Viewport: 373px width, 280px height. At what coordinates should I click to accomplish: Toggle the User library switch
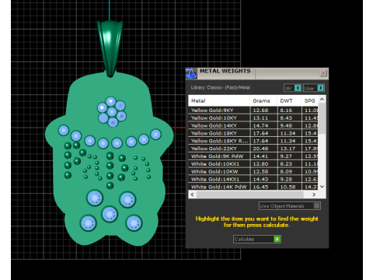[314, 88]
